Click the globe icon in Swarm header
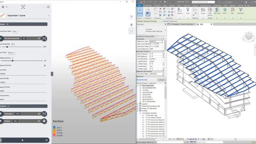 coord(3,7)
